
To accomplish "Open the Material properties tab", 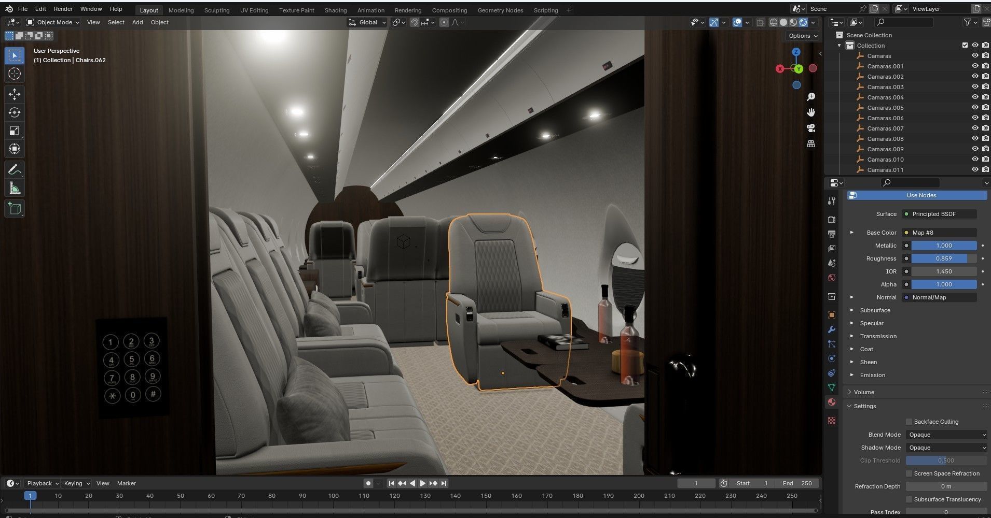I will [x=832, y=402].
